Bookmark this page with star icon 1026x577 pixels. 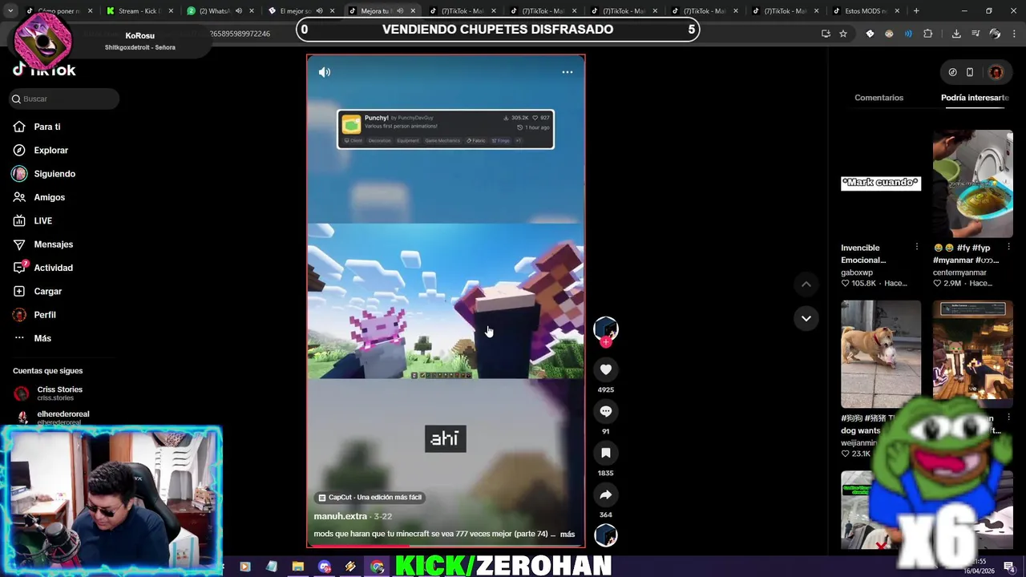tap(843, 34)
